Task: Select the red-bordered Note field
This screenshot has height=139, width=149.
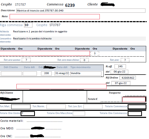Action: [55, 17]
